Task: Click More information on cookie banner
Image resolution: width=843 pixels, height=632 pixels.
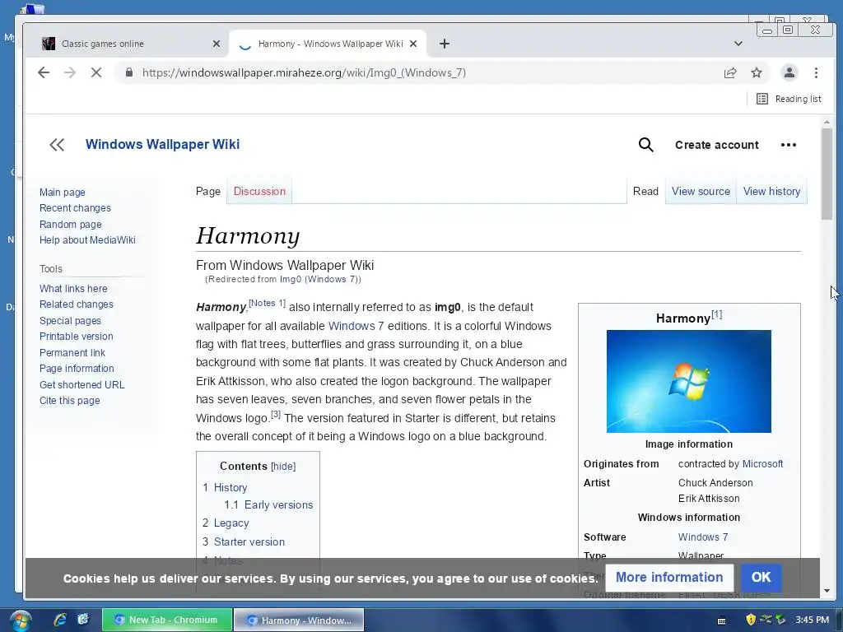Action: pyautogui.click(x=669, y=577)
